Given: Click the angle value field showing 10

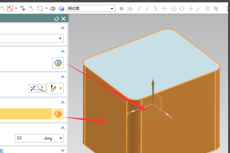Looking at the screenshot, I should coord(26,138).
